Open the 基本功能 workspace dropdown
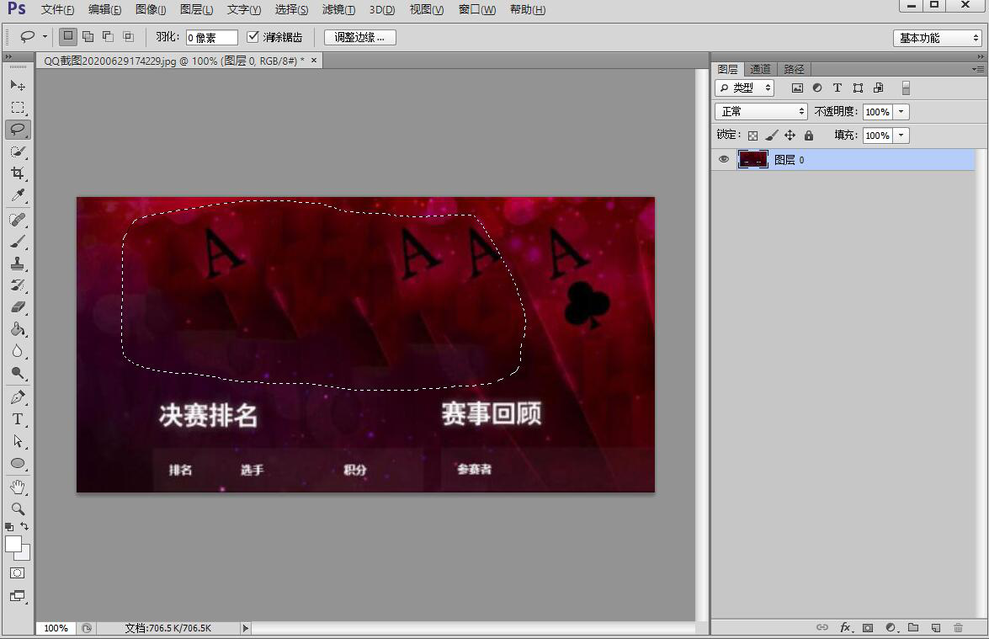Screen dimensions: 989x639 coord(938,38)
